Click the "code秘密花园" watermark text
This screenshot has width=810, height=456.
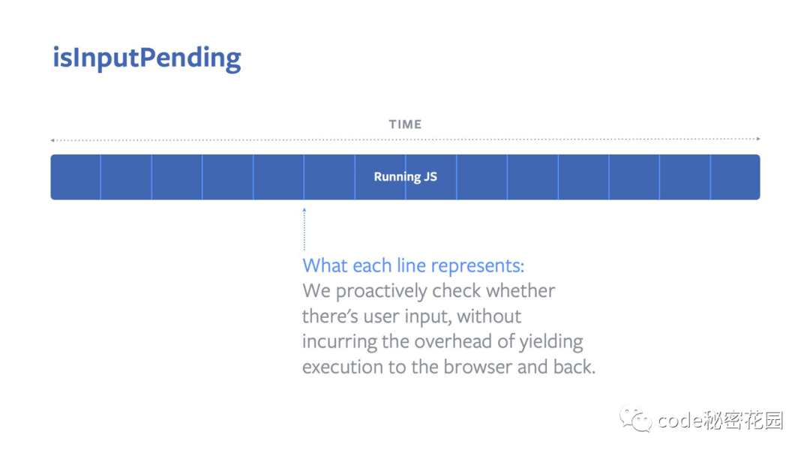pyautogui.click(x=720, y=421)
